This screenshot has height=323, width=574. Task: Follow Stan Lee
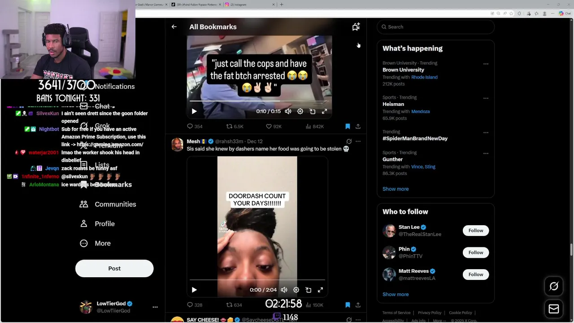pyautogui.click(x=476, y=231)
